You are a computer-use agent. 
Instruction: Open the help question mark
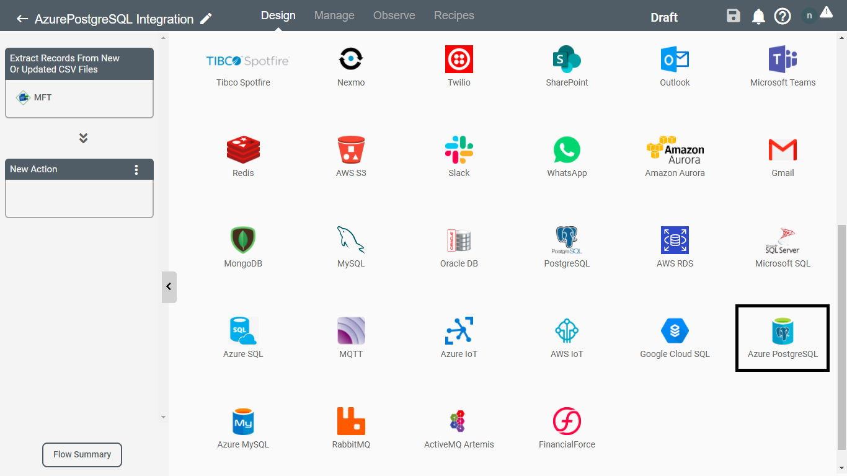click(783, 17)
